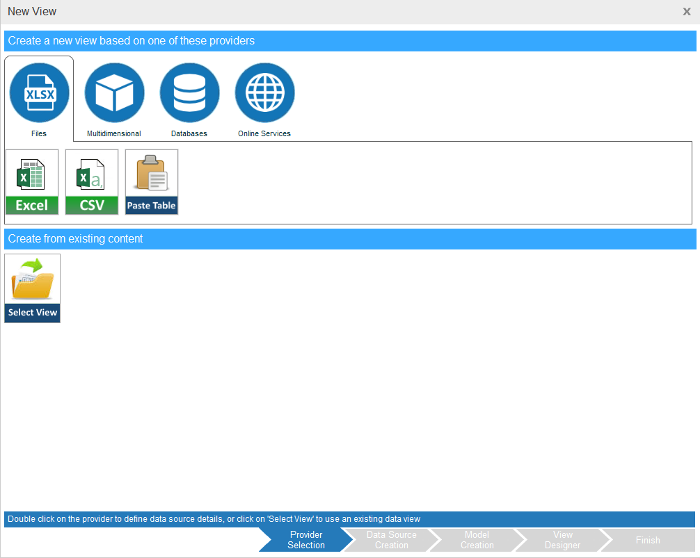The width and height of the screenshot is (700, 558).
Task: Choose the Databases cylinder icon
Action: click(189, 92)
